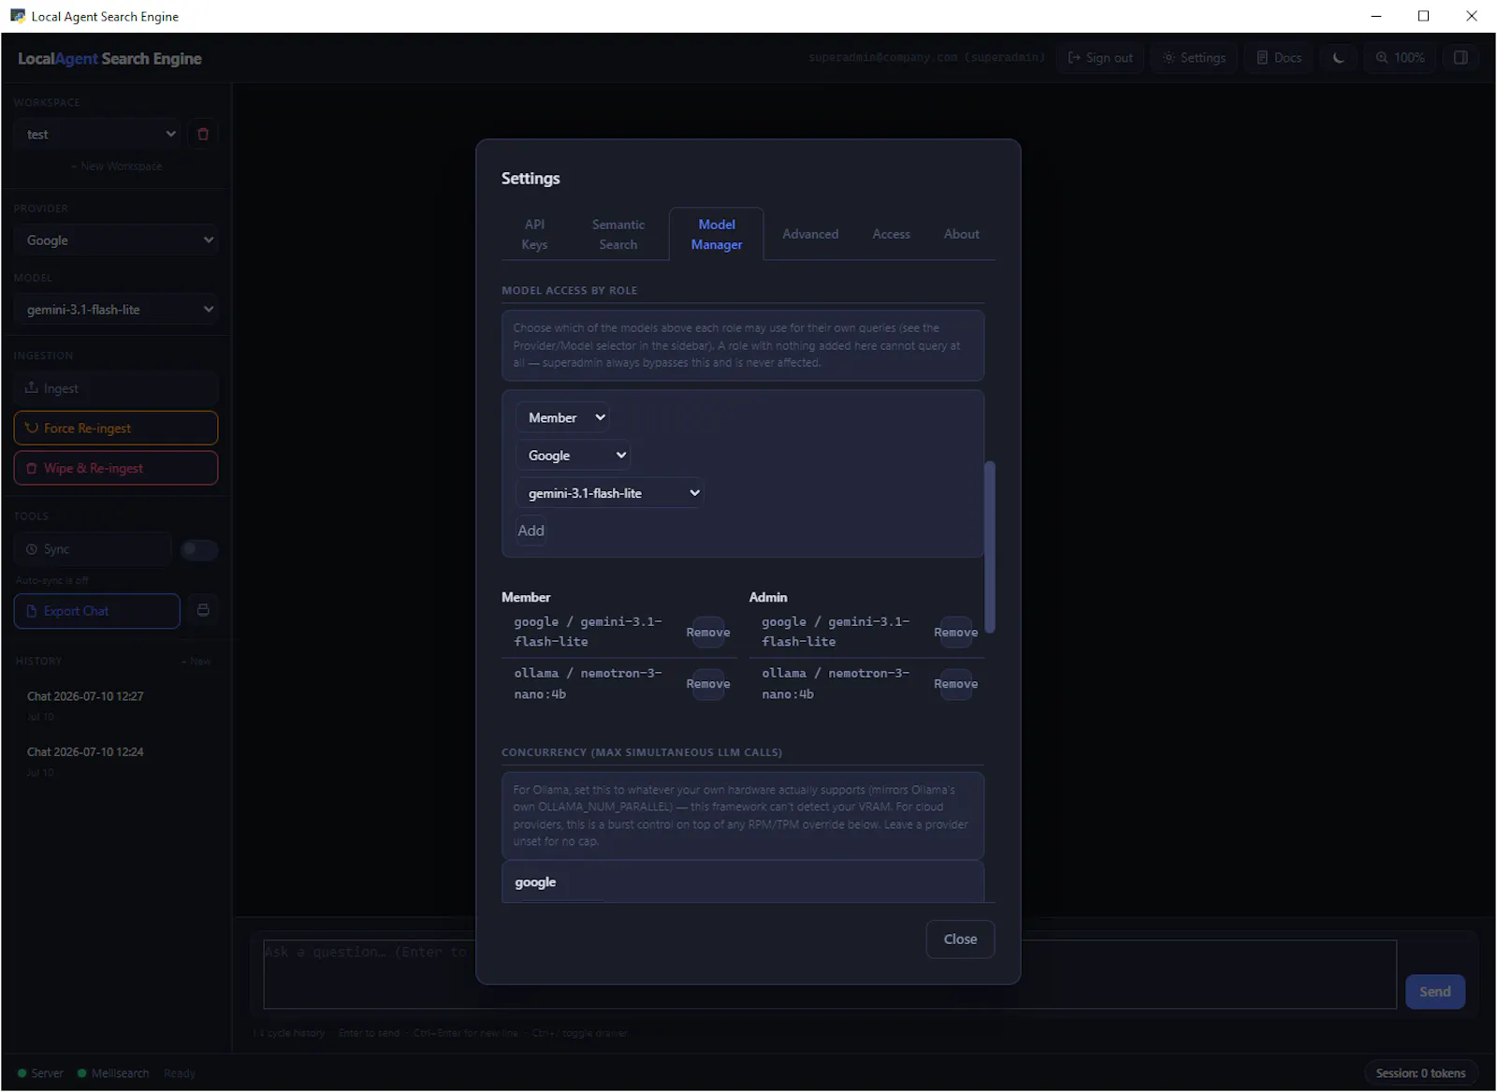Click the Settings dialog scrollbar thumb

pyautogui.click(x=990, y=547)
